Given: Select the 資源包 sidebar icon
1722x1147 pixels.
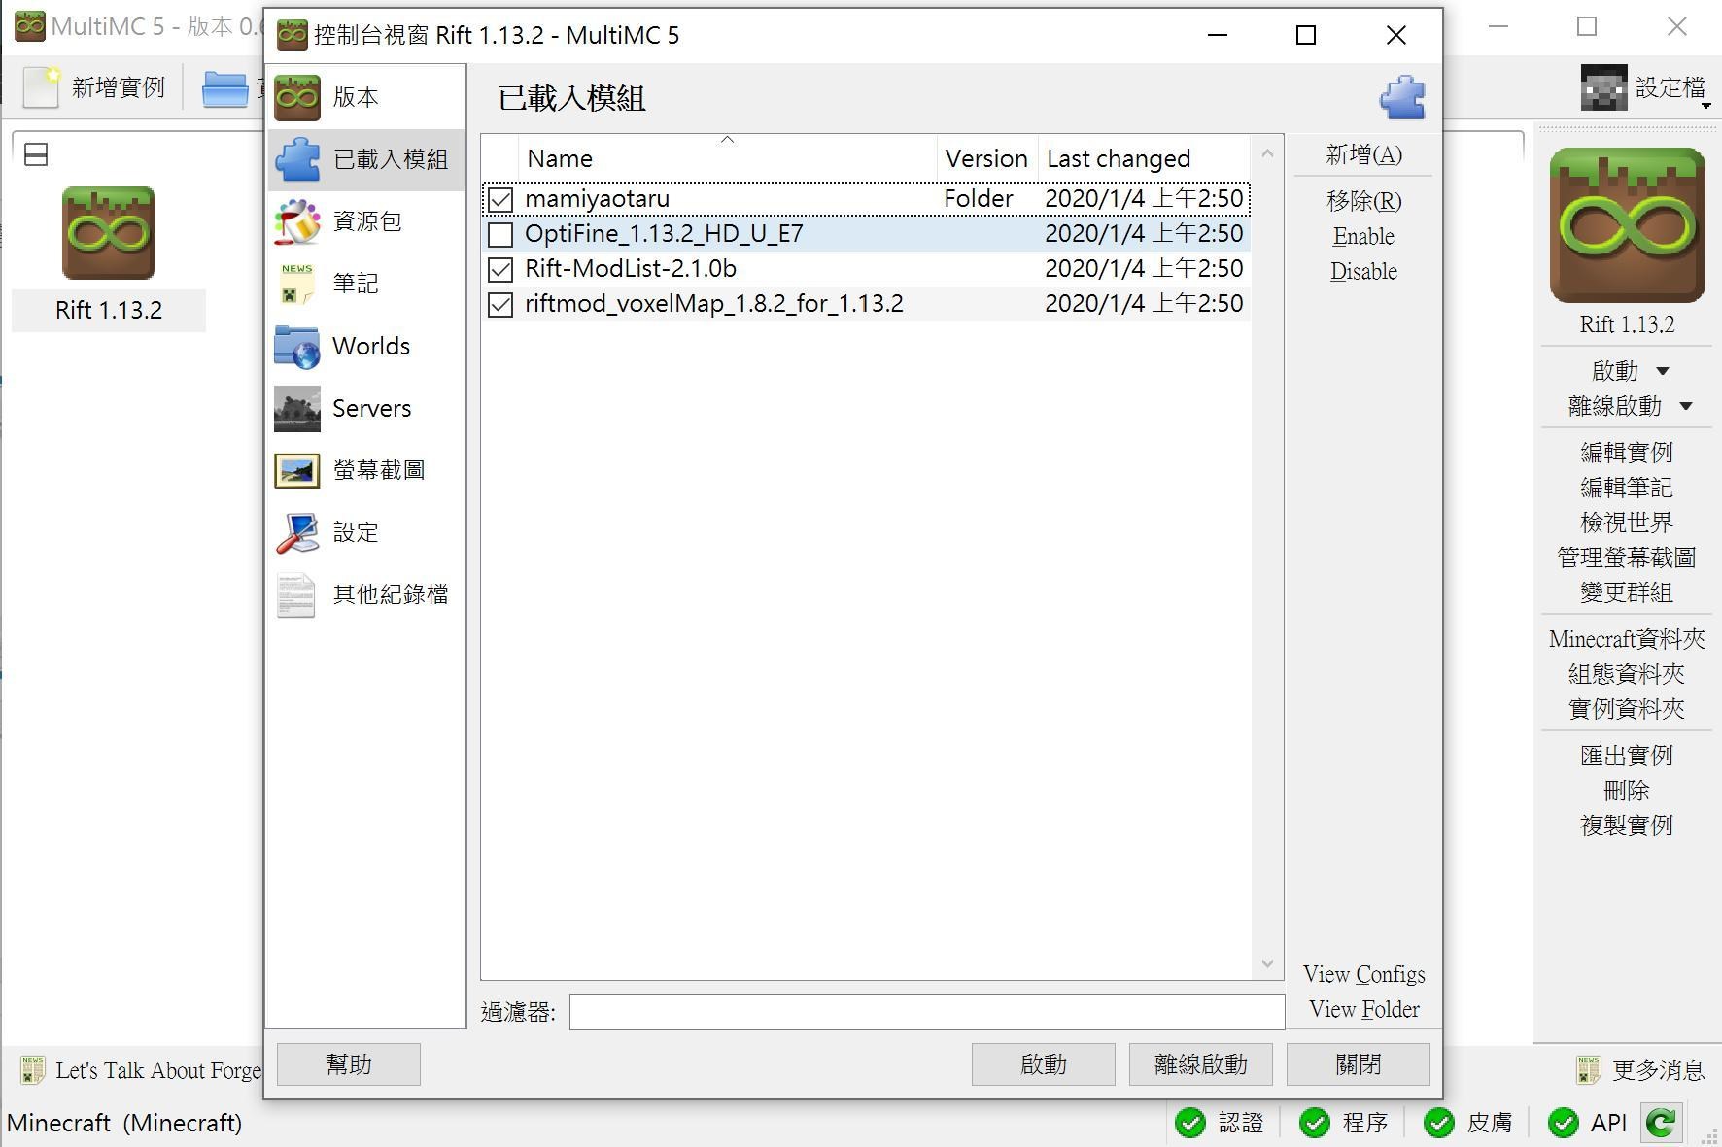Looking at the screenshot, I should coord(297,221).
